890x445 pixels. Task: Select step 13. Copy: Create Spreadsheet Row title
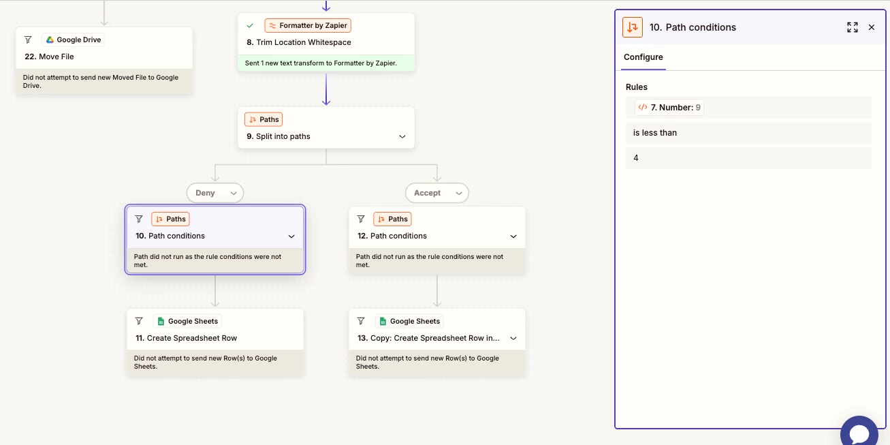click(428, 338)
